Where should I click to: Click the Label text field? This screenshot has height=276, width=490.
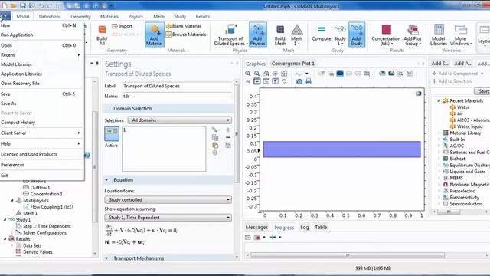click(x=177, y=86)
